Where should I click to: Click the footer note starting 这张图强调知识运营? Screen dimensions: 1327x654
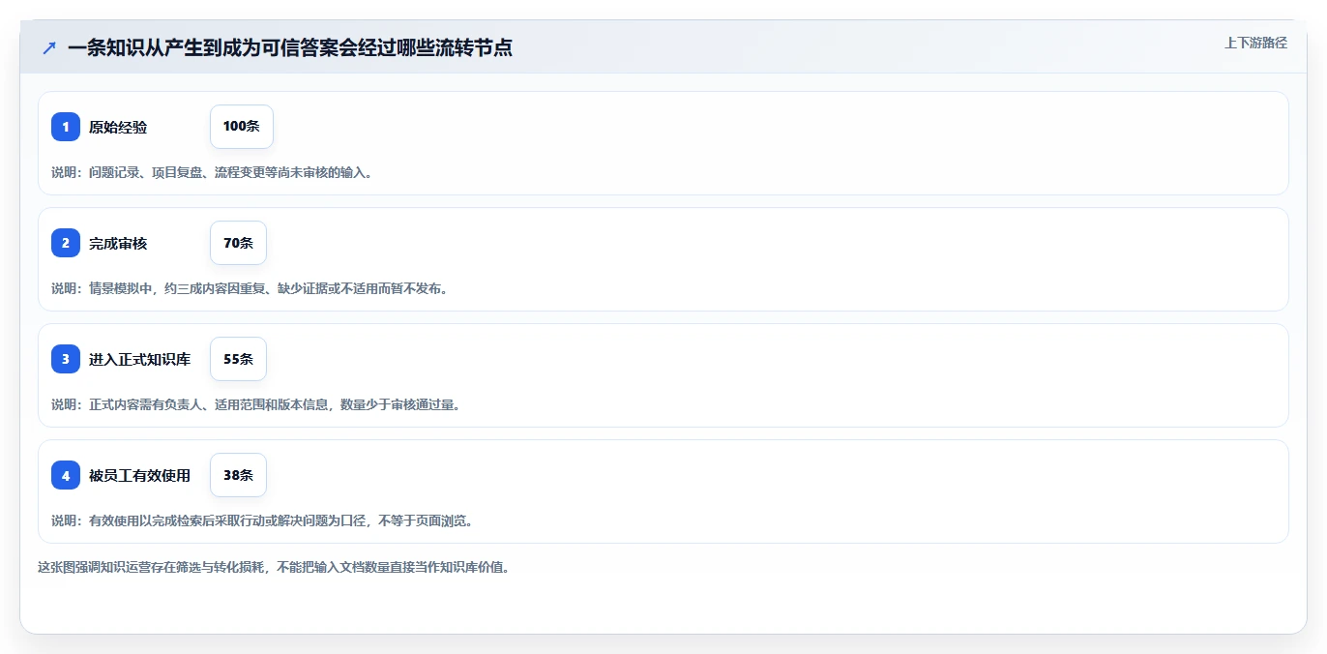(274, 567)
